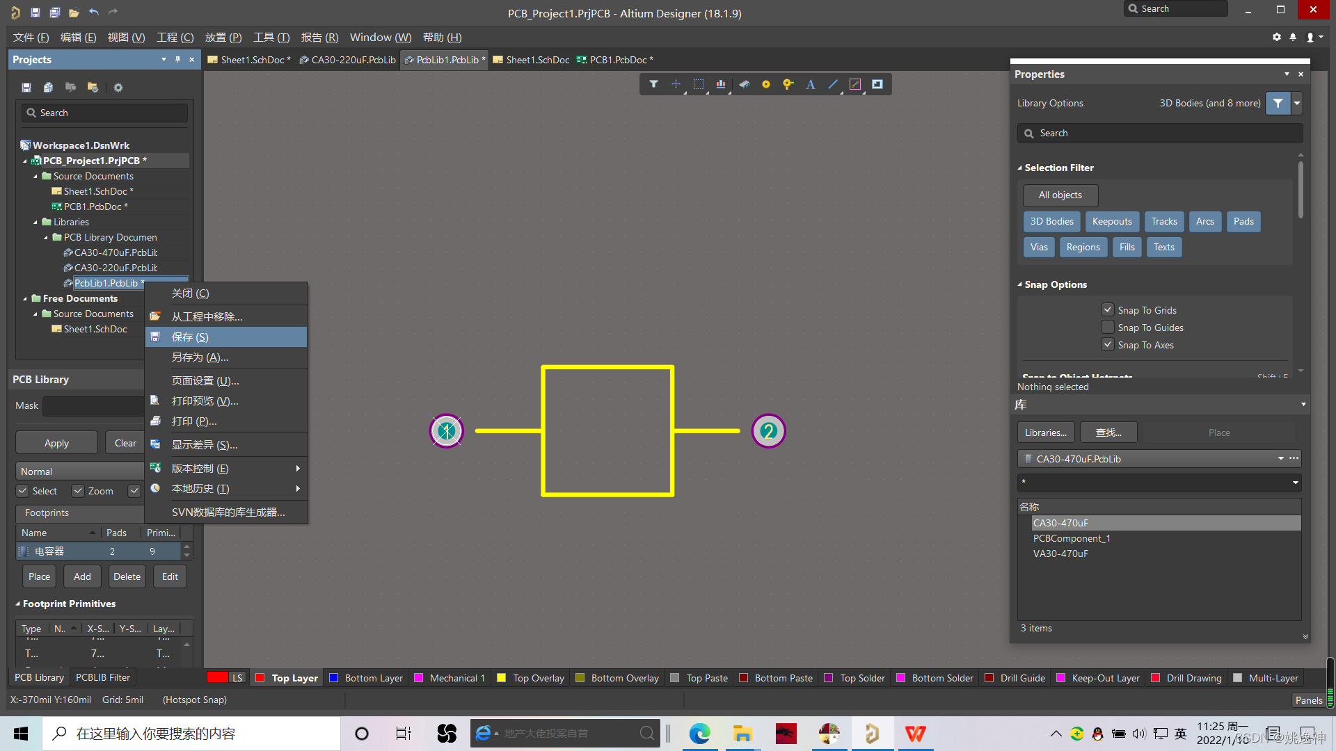Click the Place Pad tool icon
This screenshot has height=751, width=1336.
pyautogui.click(x=765, y=84)
